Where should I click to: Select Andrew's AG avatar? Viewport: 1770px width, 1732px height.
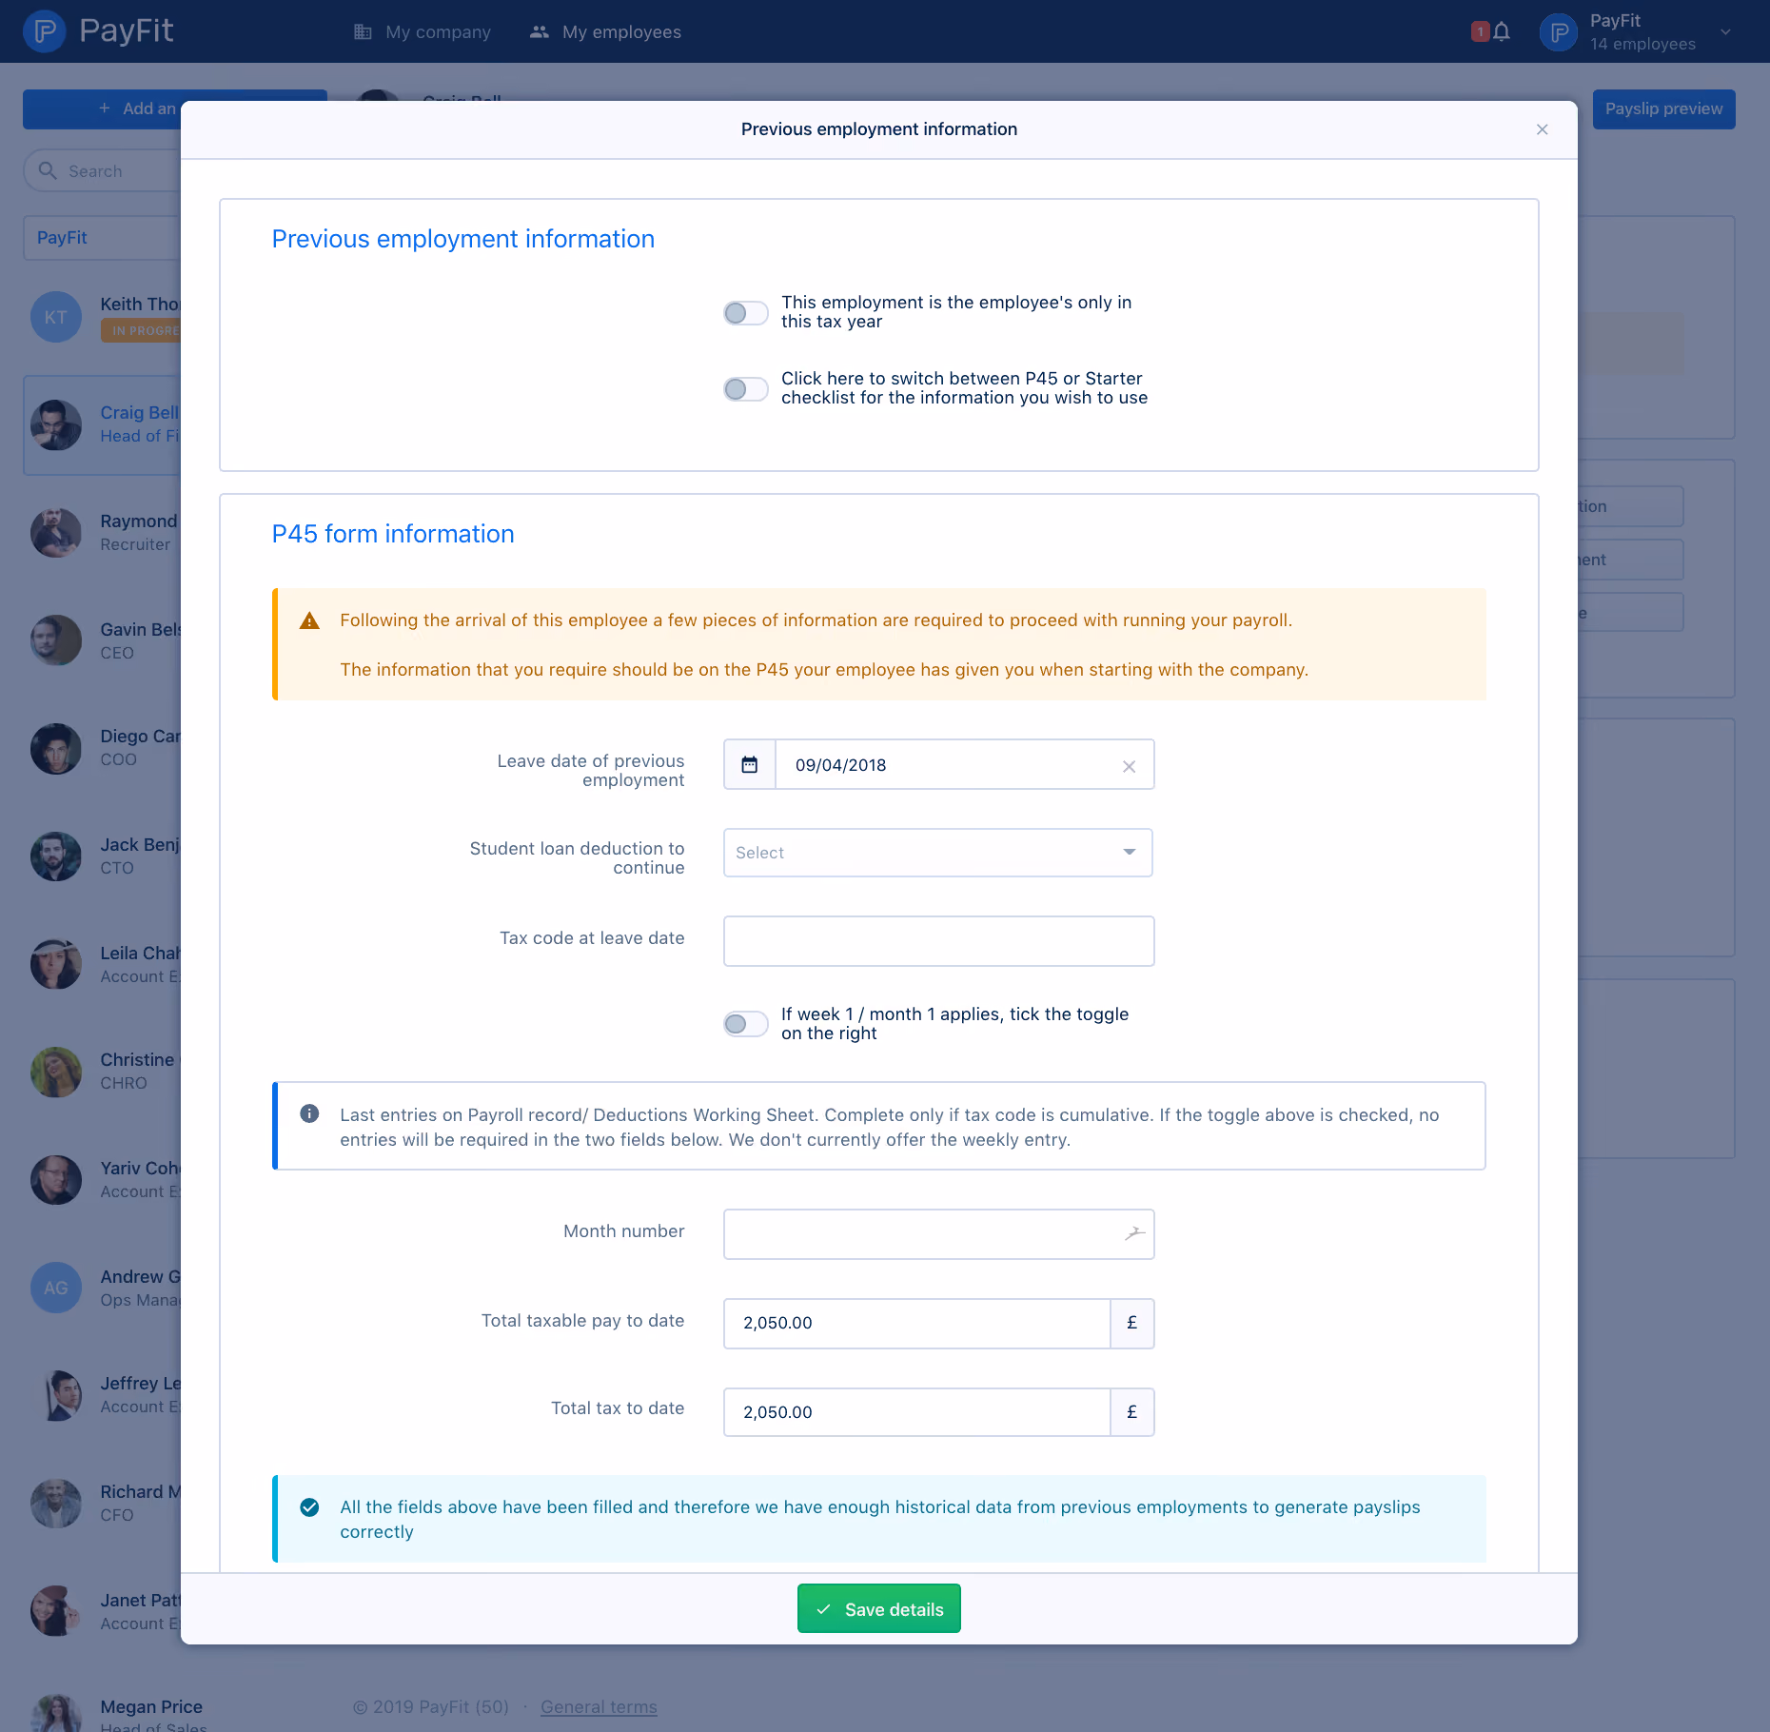[x=56, y=1288]
